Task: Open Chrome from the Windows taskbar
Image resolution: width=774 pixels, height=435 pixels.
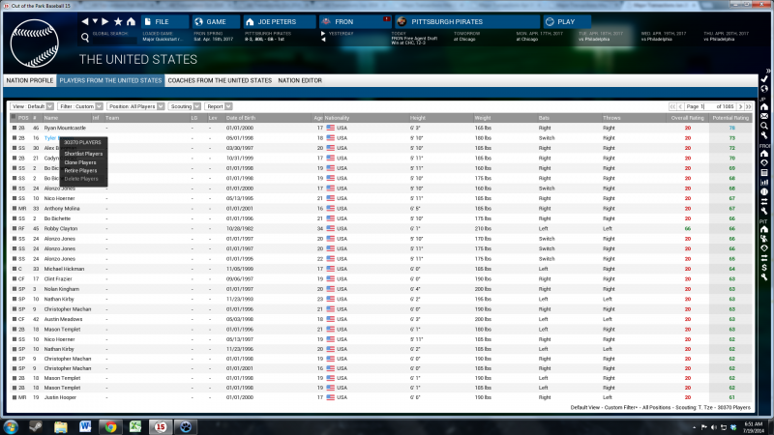Action: tap(110, 426)
